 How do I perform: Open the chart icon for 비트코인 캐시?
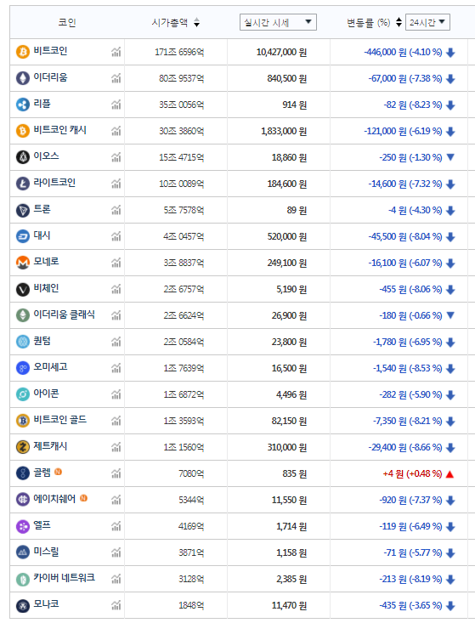116,131
